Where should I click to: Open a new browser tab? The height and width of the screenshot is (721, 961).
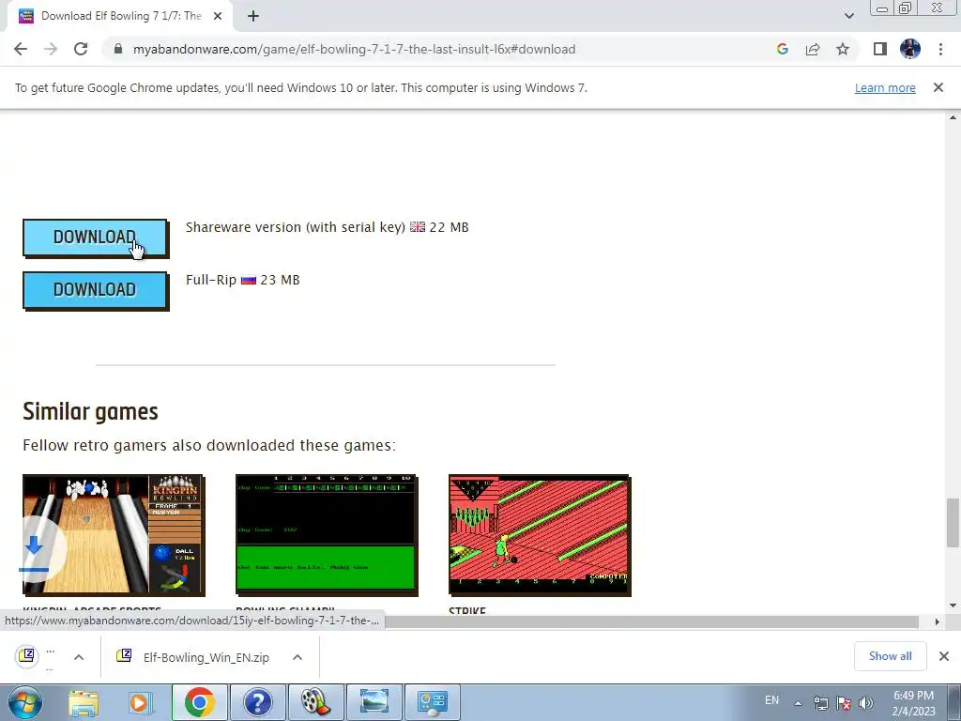coord(253,17)
